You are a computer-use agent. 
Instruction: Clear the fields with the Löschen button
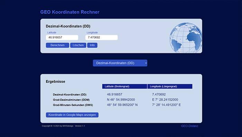point(78,45)
